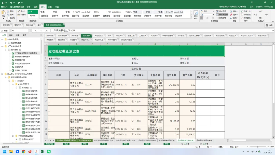The image size is (275, 155).
Task: Click the 解除所有 button at bottom
Action: point(49,144)
